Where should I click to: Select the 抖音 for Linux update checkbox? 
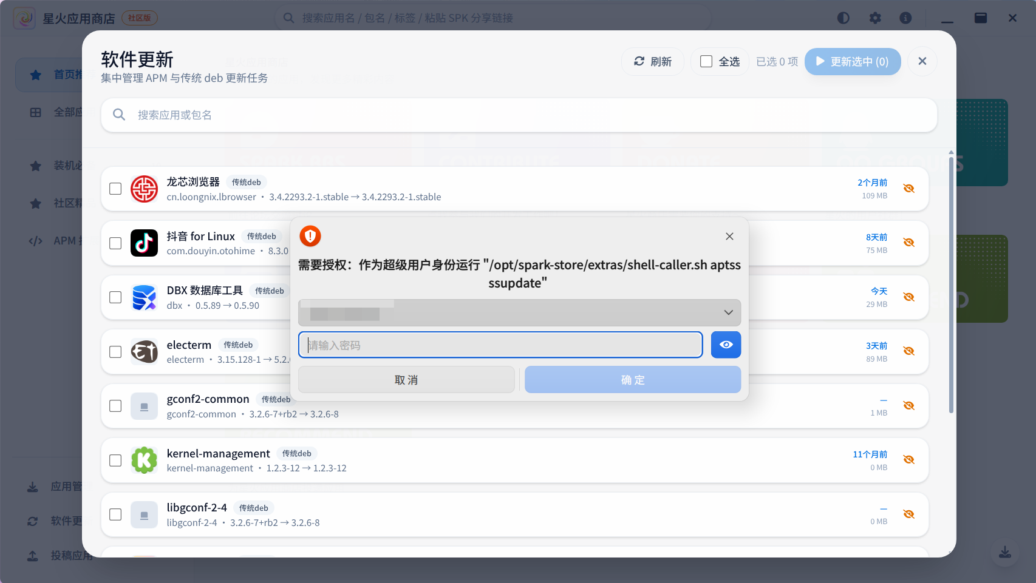pyautogui.click(x=115, y=243)
